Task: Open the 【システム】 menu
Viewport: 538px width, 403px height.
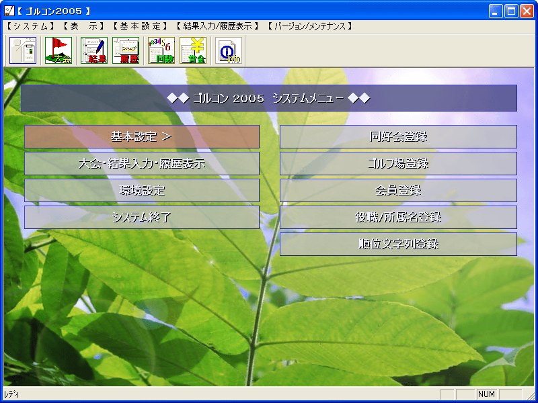Action: pos(30,26)
